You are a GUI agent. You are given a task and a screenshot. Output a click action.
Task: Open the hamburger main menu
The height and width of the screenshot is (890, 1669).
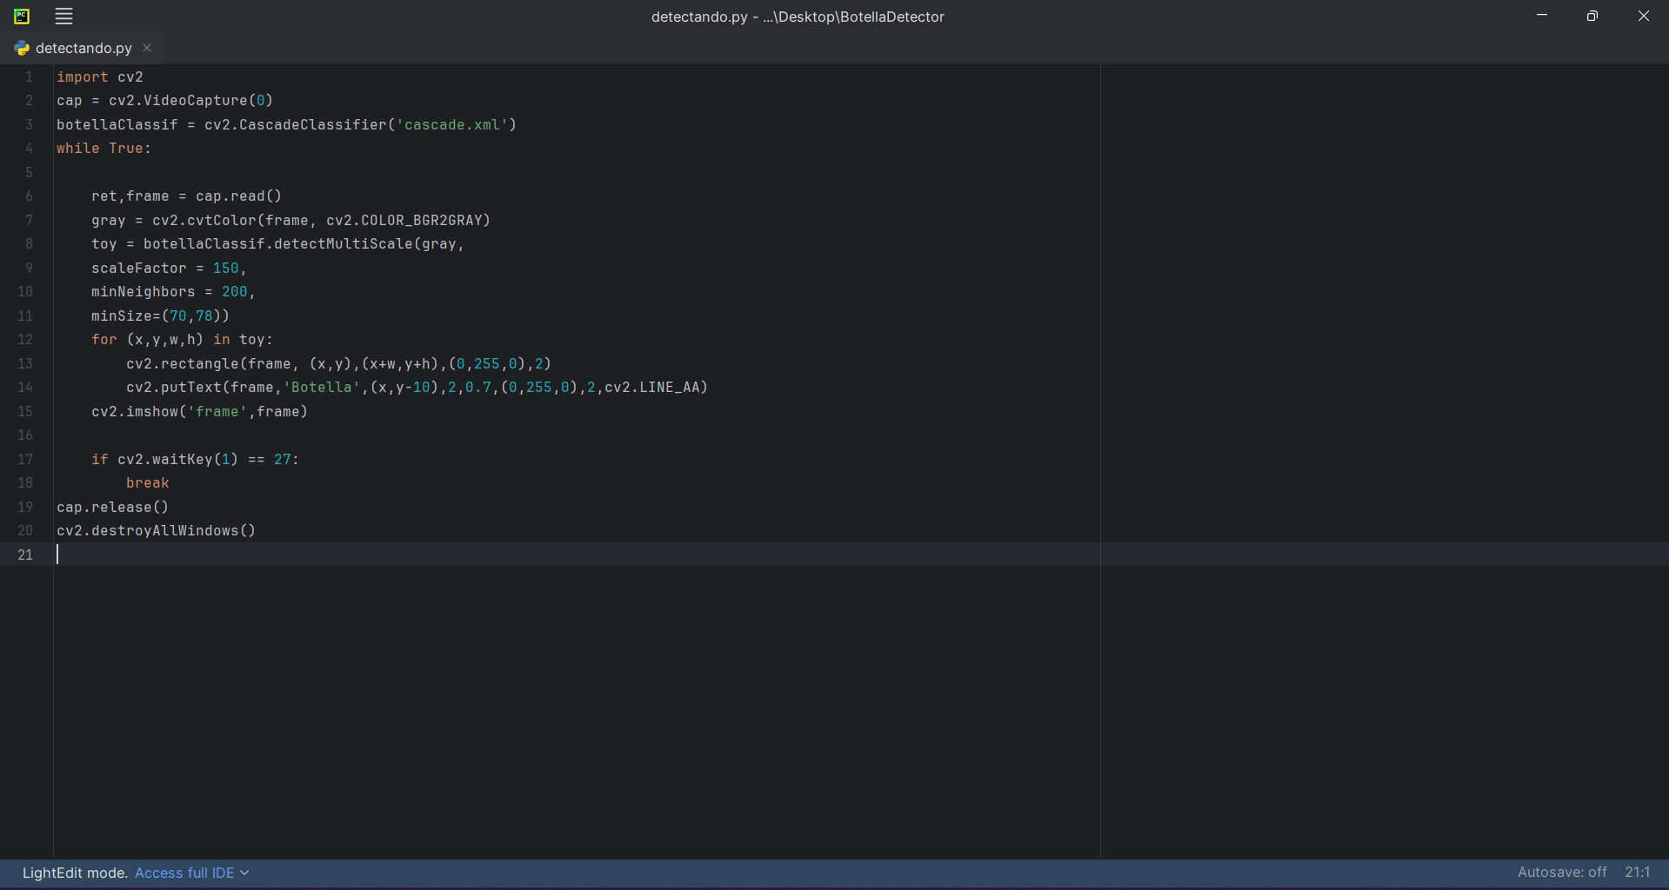(x=63, y=16)
